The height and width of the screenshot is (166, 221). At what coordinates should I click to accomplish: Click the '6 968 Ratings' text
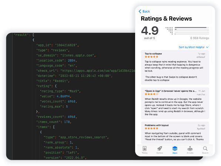[x=200, y=38]
